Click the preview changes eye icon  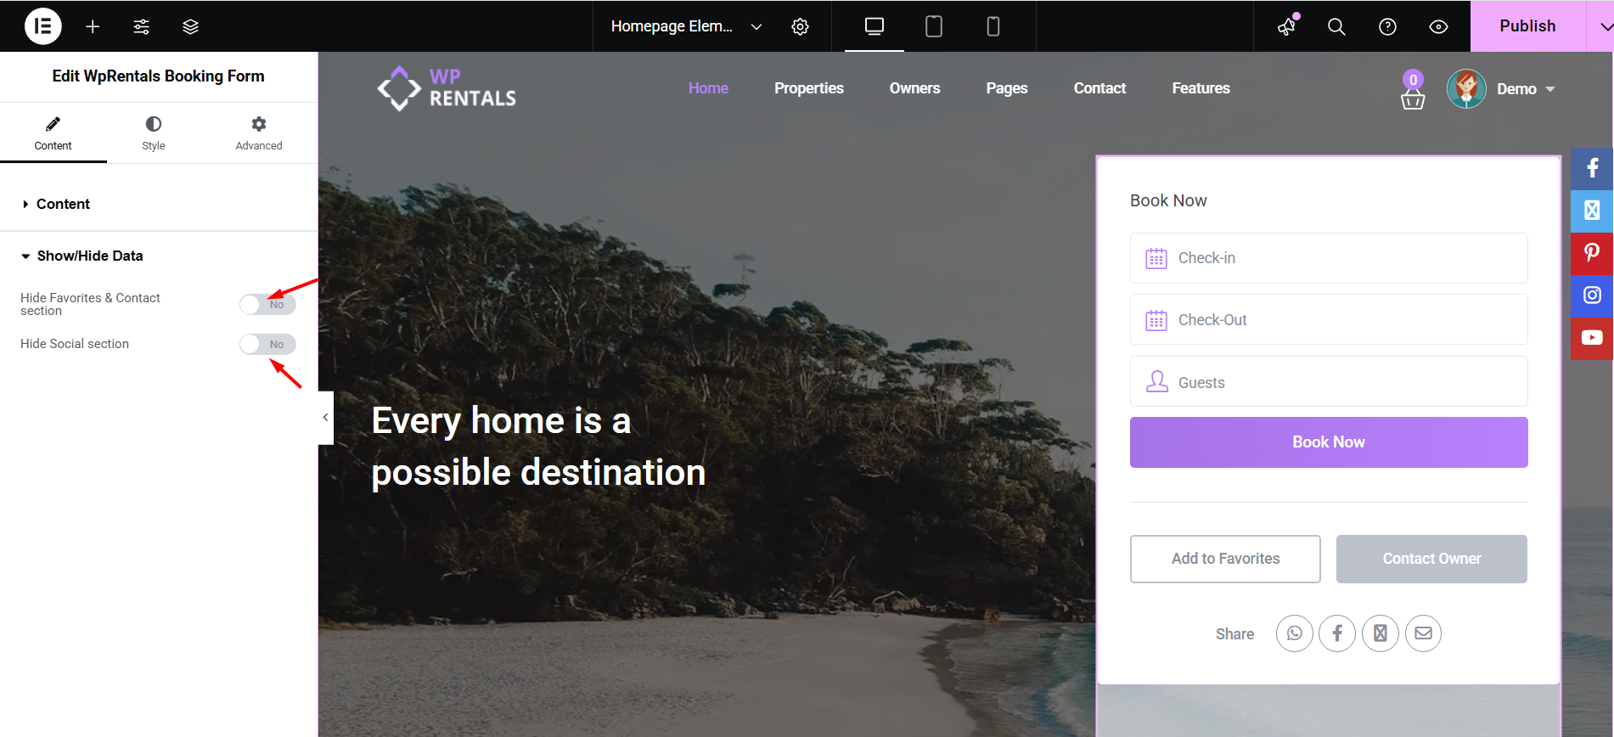click(1438, 26)
